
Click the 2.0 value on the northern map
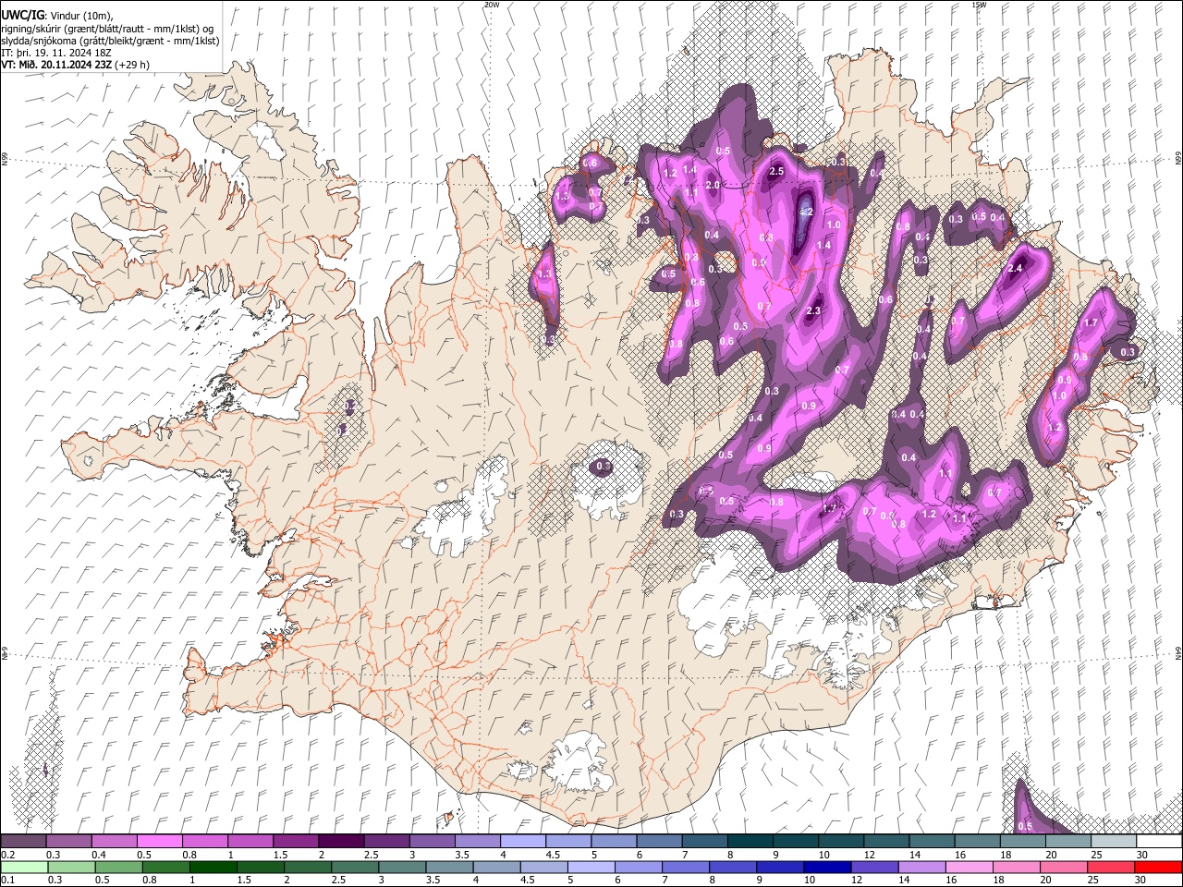(x=713, y=185)
